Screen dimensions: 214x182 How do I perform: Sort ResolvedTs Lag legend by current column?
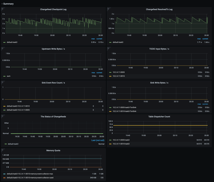click(x=205, y=39)
